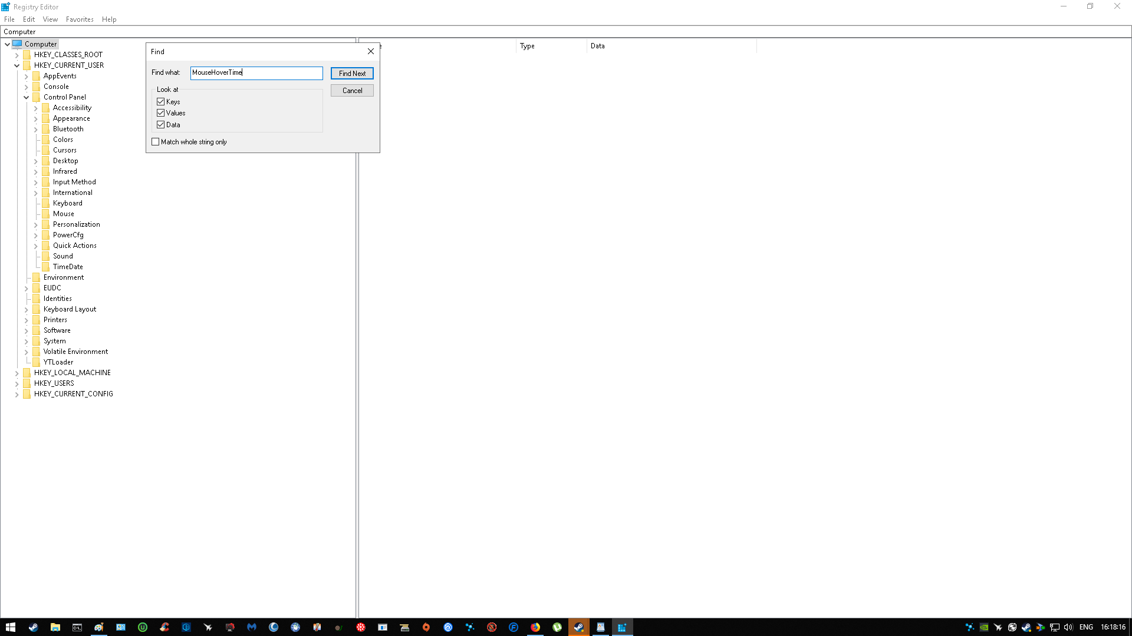Open File Explorer from the taskbar
Viewport: 1132px width, 636px height.
click(x=55, y=627)
